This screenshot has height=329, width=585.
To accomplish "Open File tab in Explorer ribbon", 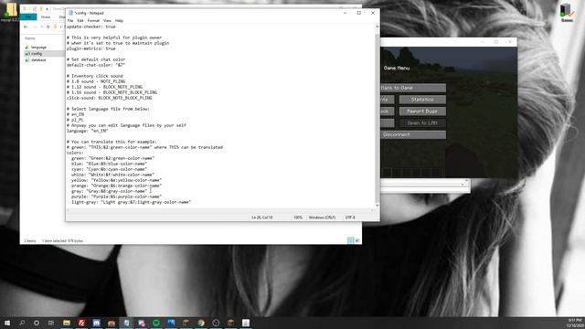I will click(x=28, y=17).
